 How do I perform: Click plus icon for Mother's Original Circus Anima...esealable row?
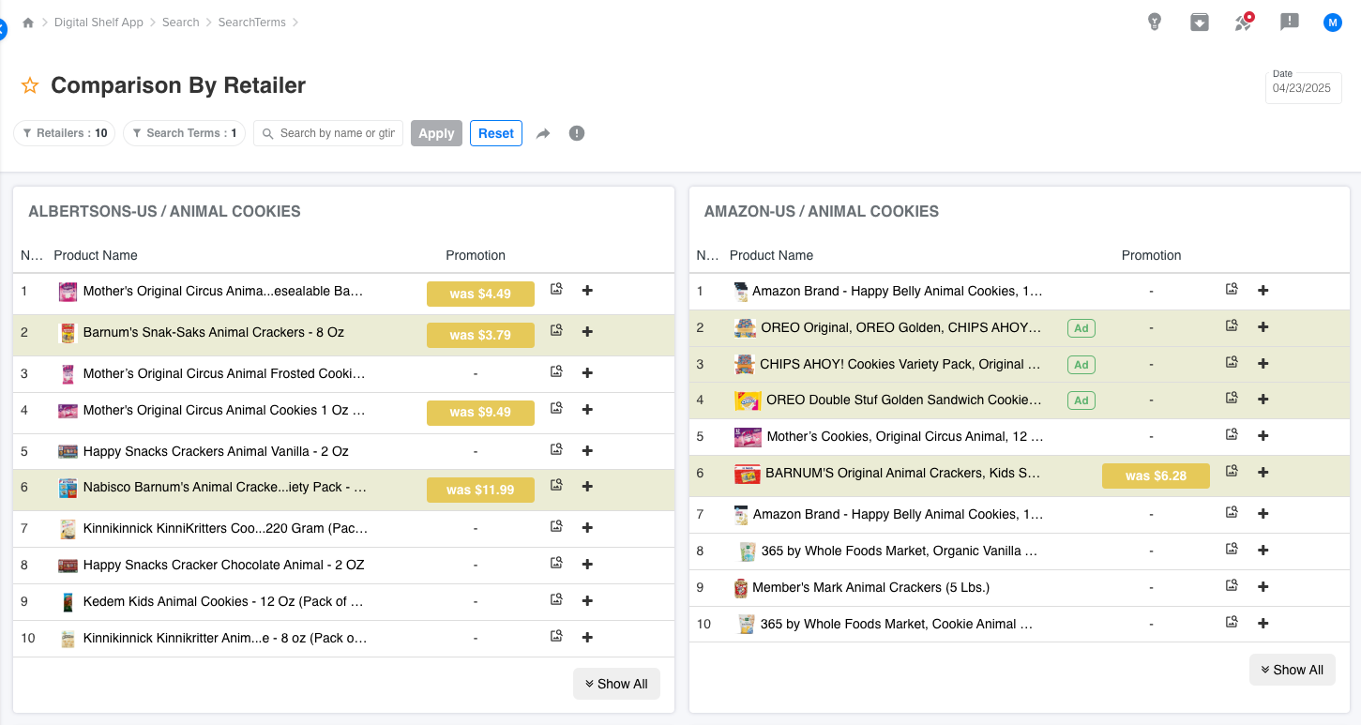587,291
